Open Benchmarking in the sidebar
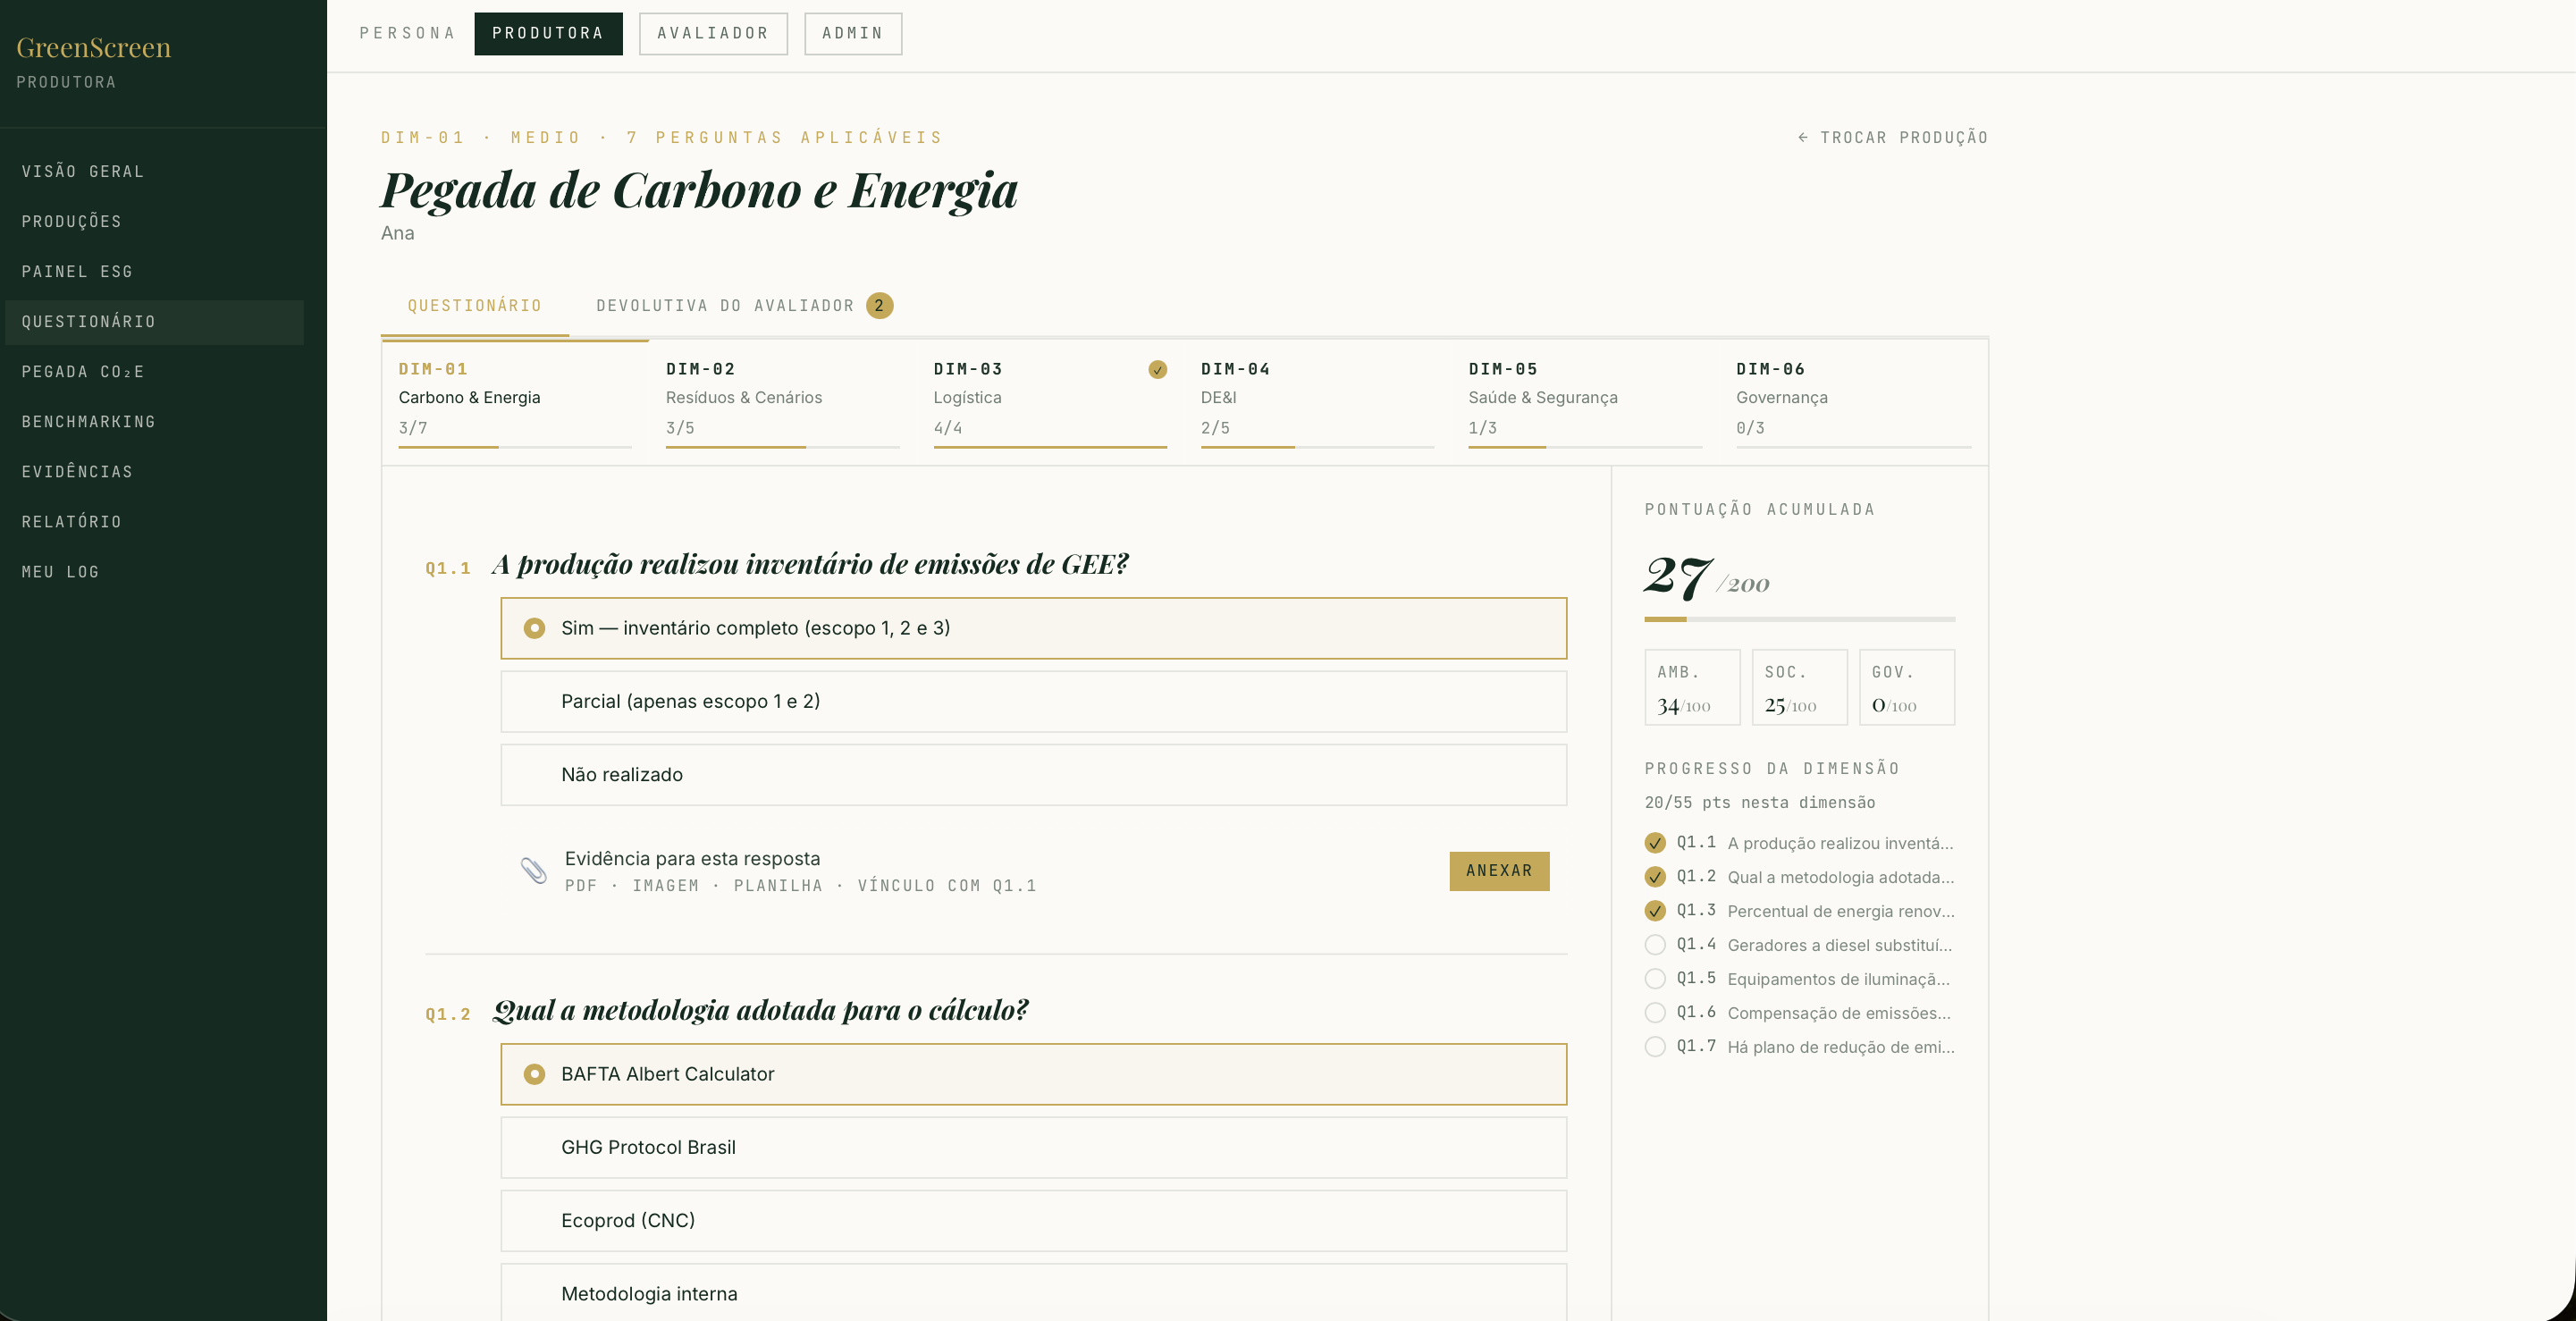This screenshot has height=1321, width=2576. tap(155, 422)
